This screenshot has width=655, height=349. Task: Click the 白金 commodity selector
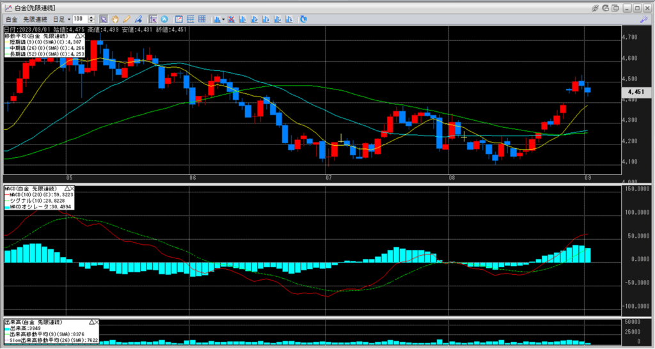(11, 19)
